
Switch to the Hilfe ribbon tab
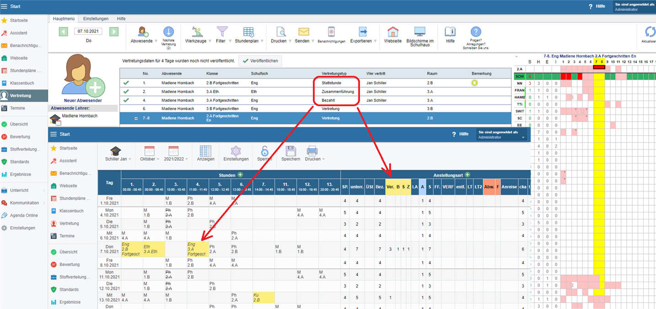[x=121, y=19]
